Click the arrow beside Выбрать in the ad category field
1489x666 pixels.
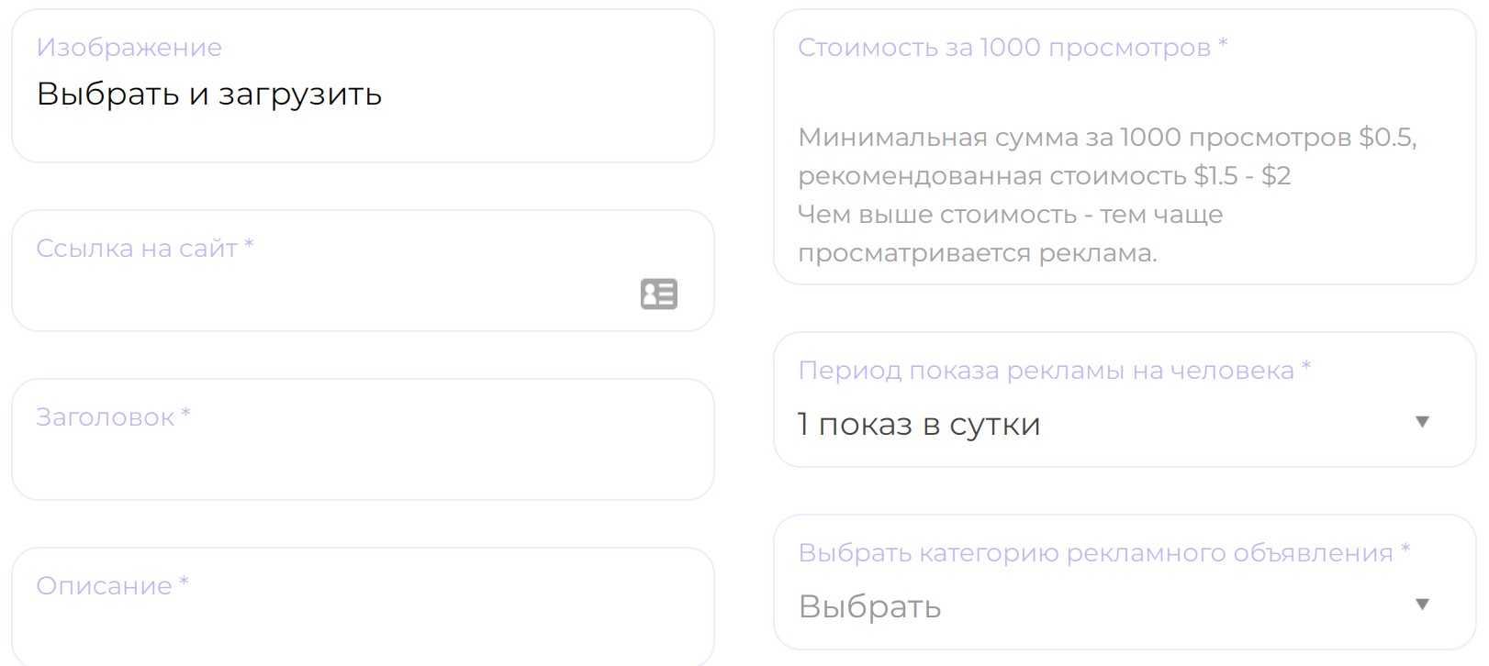1422,605
